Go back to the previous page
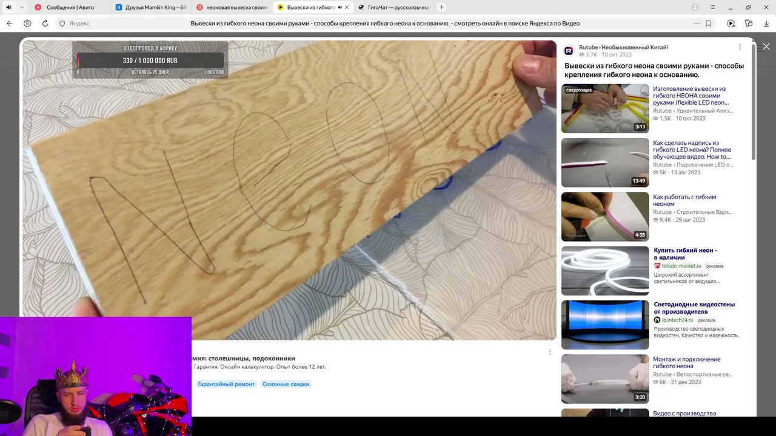Viewport: 776px width, 436px height. click(10, 23)
